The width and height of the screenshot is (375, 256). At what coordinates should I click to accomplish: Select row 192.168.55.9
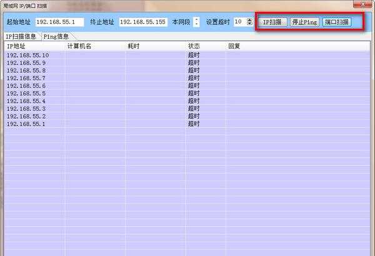[187, 63]
